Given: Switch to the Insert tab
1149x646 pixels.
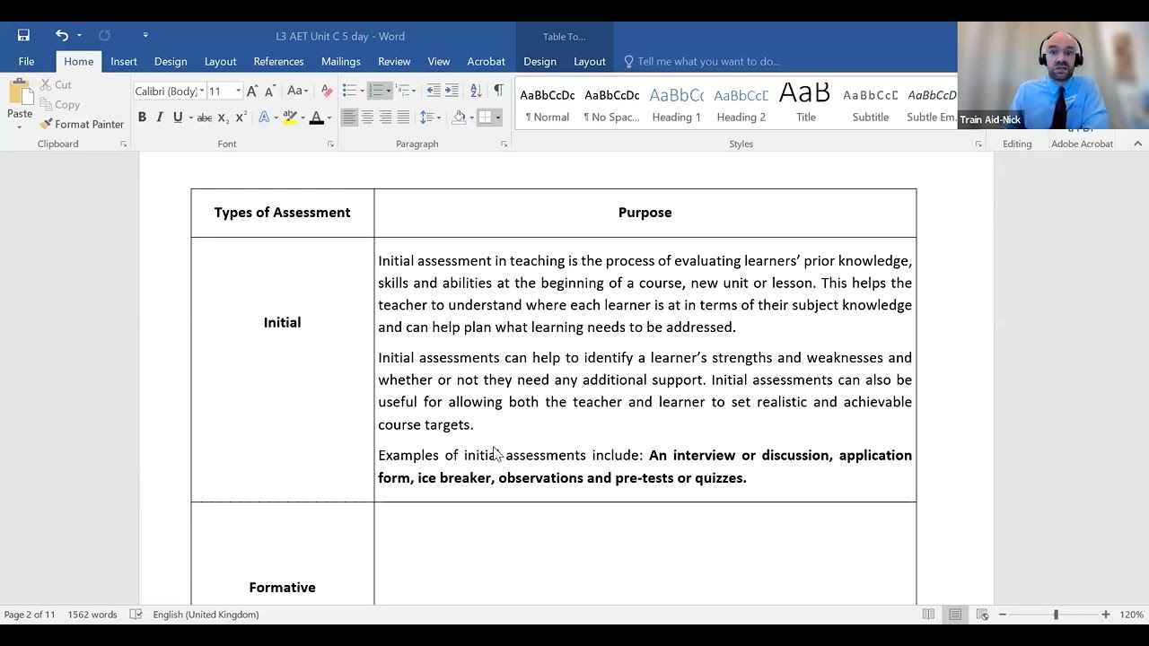Looking at the screenshot, I should [x=124, y=61].
